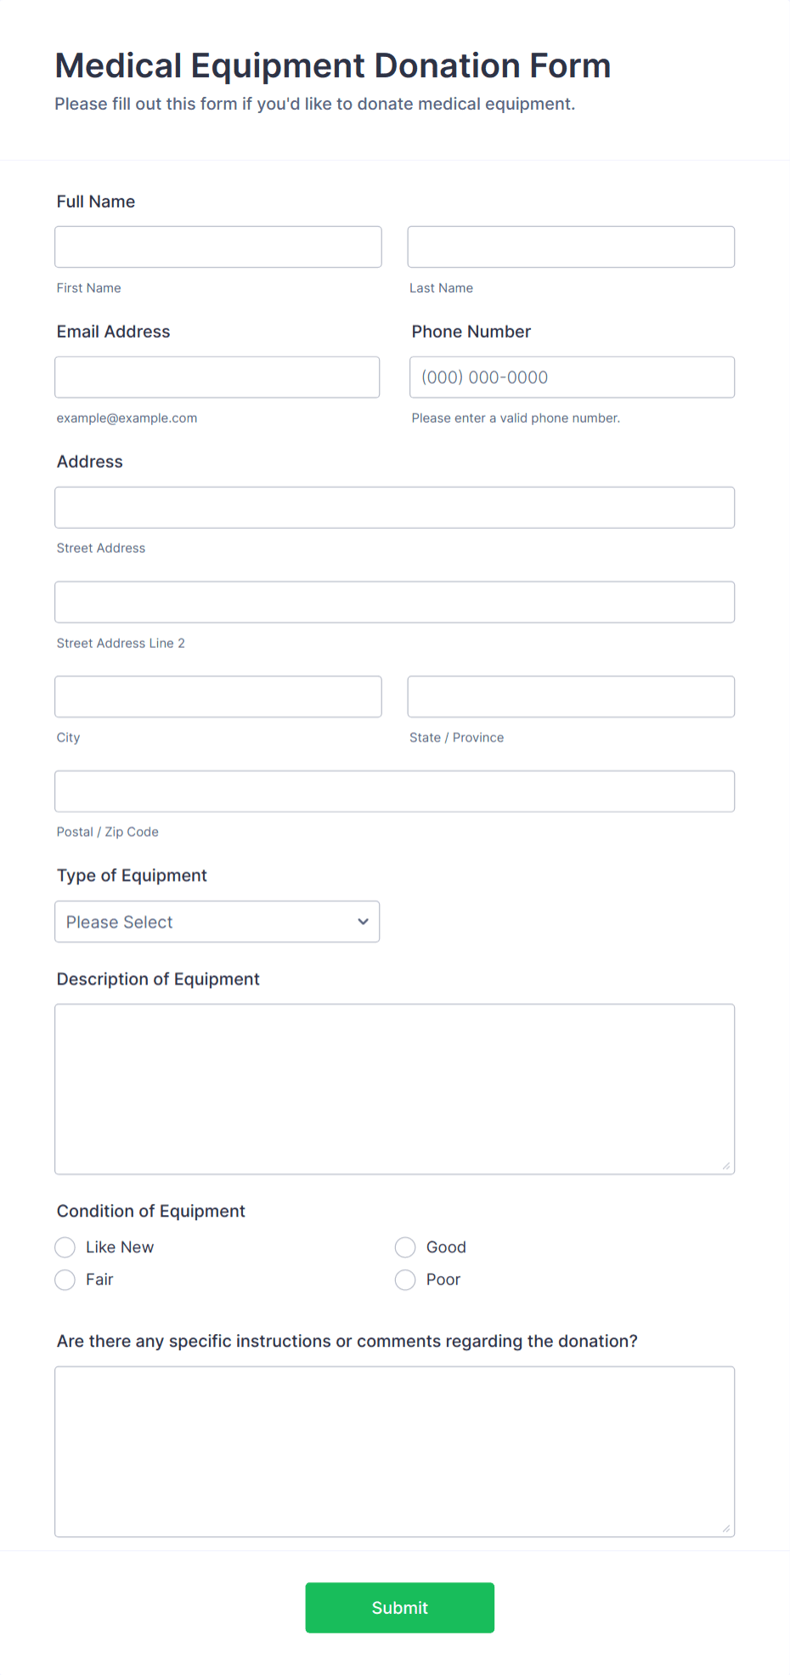
Task: Select the Good condition option
Action: click(x=405, y=1246)
